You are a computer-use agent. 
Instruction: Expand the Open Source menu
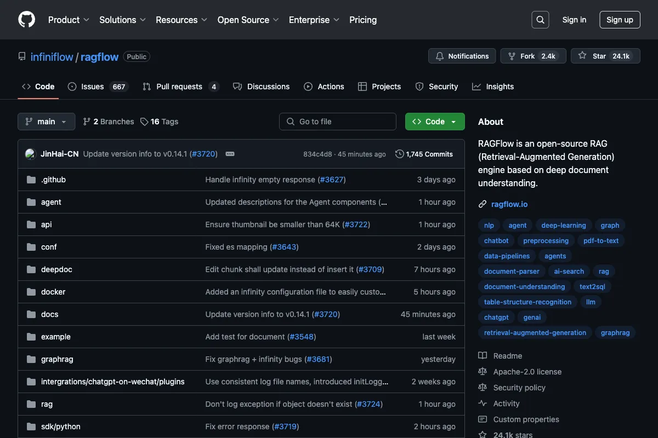248,20
